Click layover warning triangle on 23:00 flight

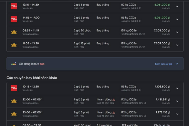pyautogui.click(x=114, y=112)
